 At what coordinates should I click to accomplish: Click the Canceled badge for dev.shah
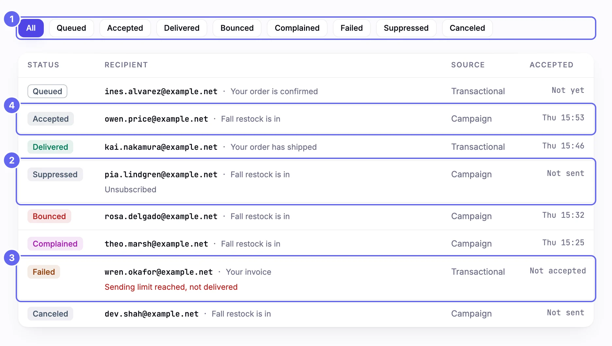[50, 314]
